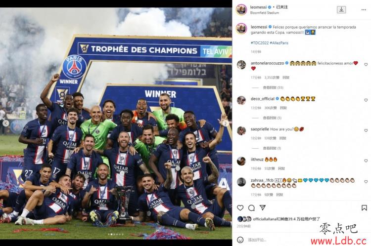Open the Bloomfield Stadium location link
This screenshot has width=371, height=246.
(265, 13)
